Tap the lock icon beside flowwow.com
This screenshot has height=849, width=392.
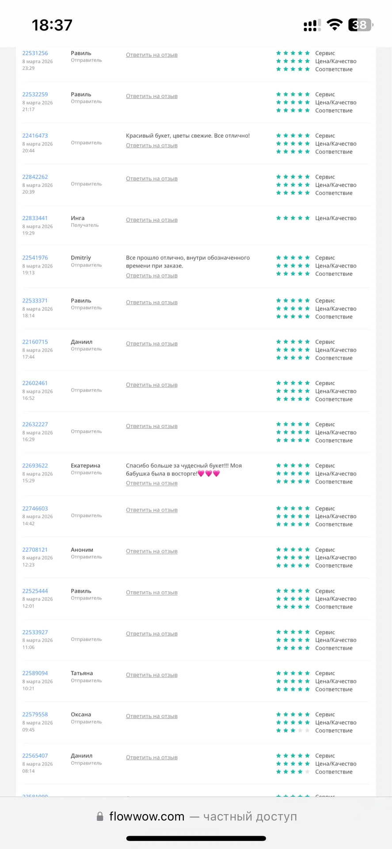coord(100,817)
